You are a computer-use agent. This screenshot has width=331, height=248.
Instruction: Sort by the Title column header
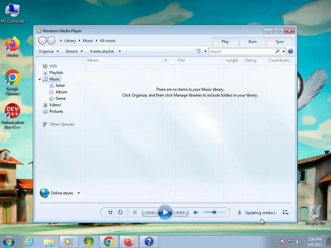pyautogui.click(x=199, y=60)
